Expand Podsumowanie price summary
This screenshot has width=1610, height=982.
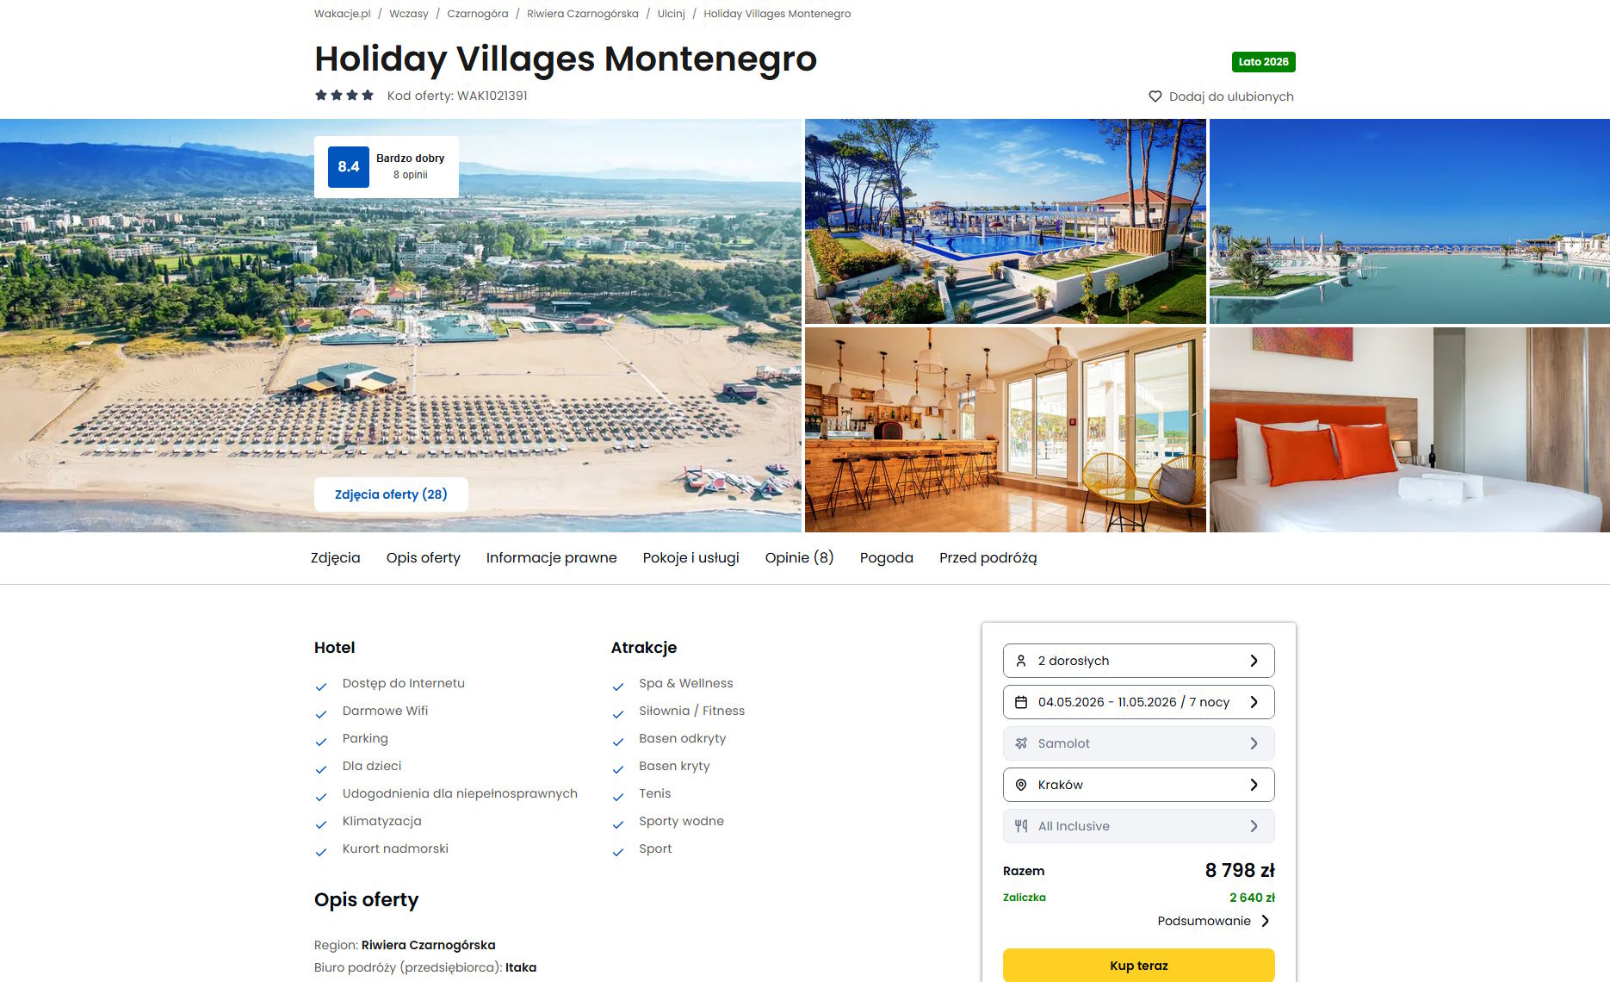pos(1213,921)
